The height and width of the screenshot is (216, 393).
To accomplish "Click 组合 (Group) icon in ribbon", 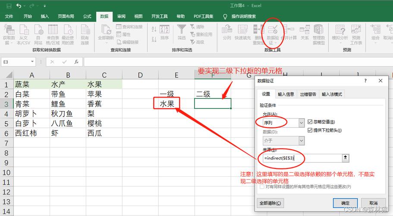I will point(375,35).
